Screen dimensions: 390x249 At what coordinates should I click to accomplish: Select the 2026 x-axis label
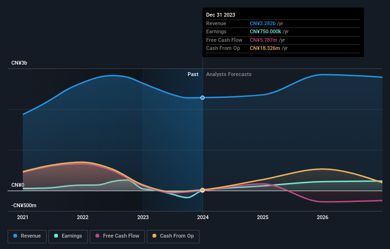[x=323, y=217]
